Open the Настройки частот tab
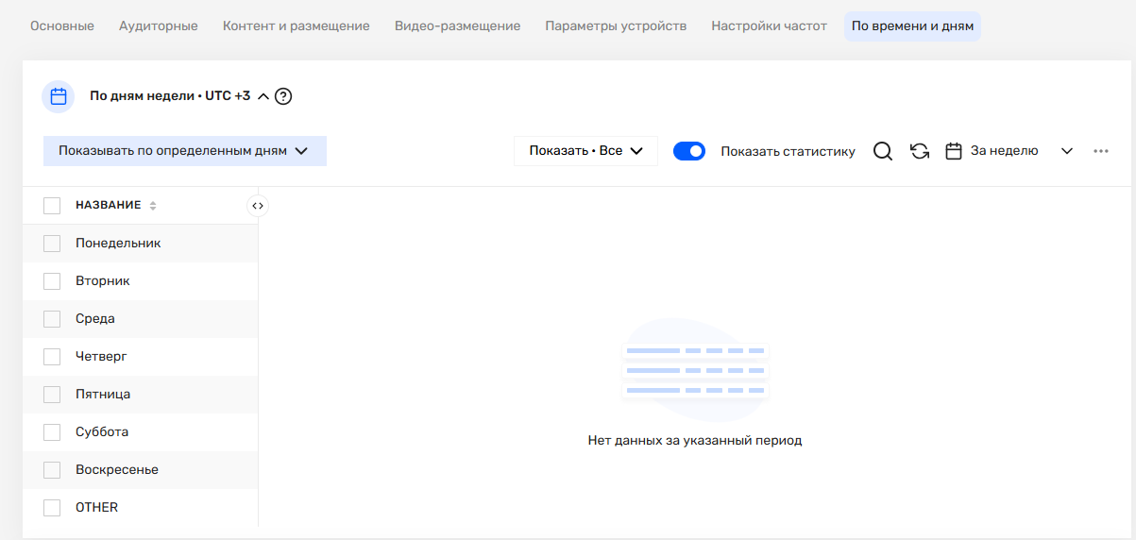Screen dimensions: 1136x540 tap(769, 26)
